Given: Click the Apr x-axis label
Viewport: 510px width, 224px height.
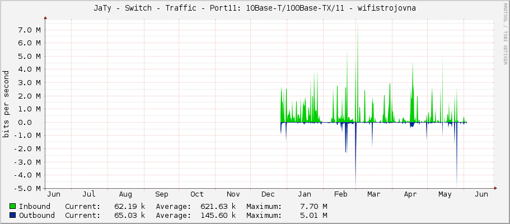Looking at the screenshot, I should pyautogui.click(x=410, y=194).
